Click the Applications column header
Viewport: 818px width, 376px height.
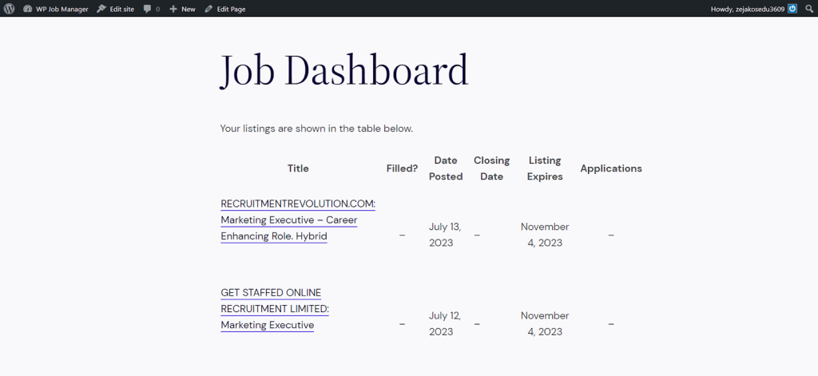611,168
